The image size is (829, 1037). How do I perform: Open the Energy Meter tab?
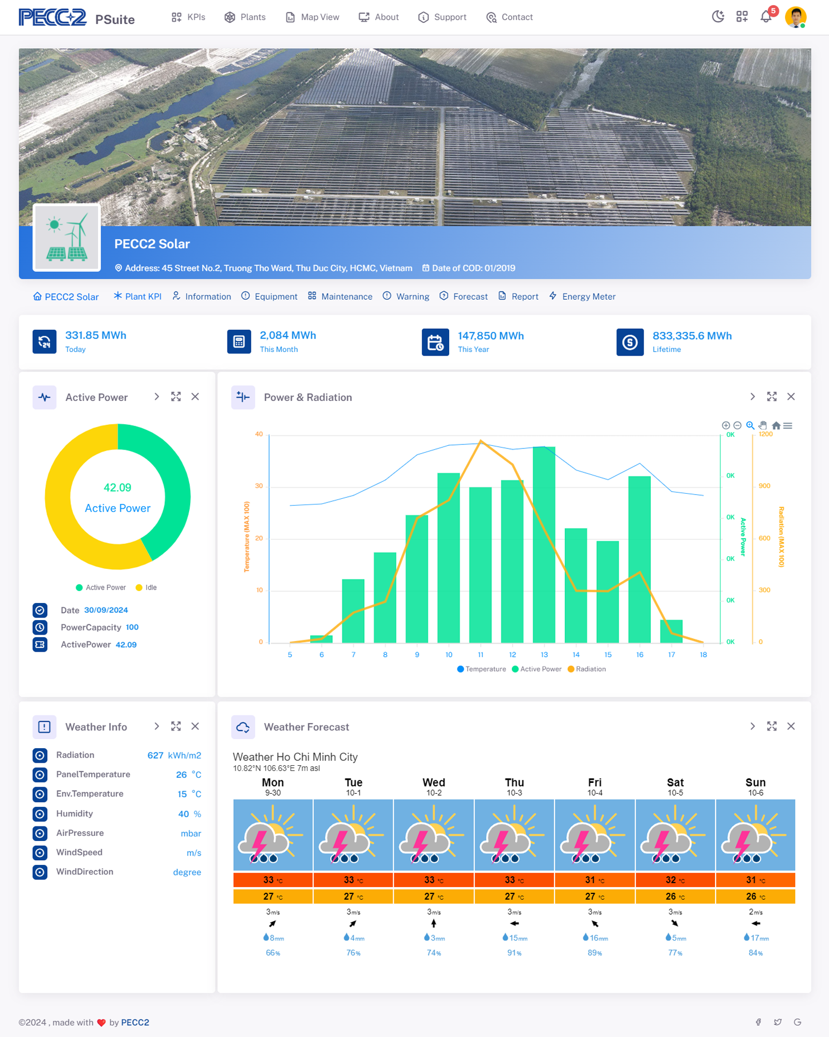(x=582, y=297)
